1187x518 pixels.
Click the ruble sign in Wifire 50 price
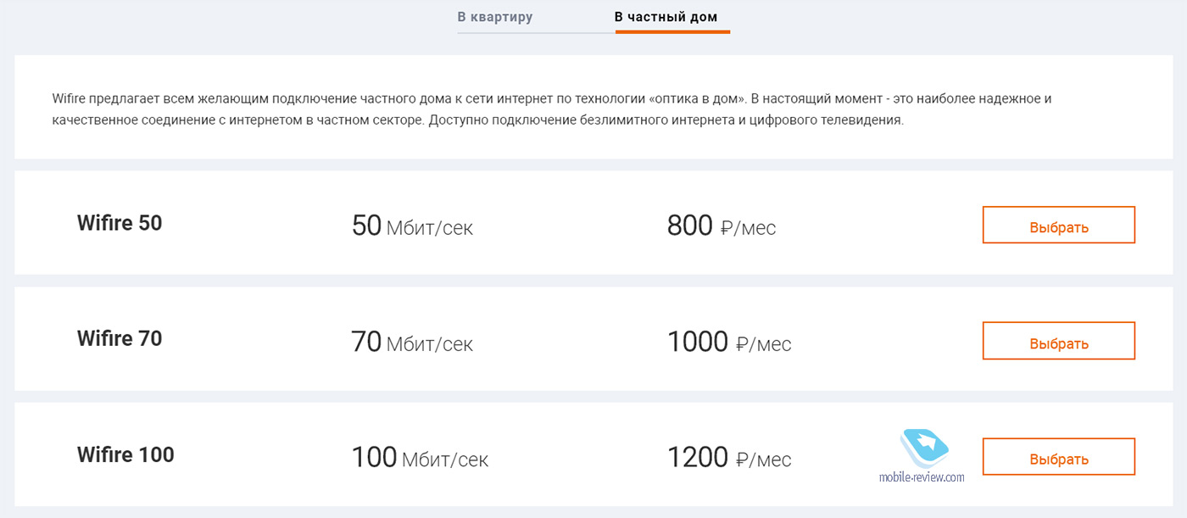(726, 228)
